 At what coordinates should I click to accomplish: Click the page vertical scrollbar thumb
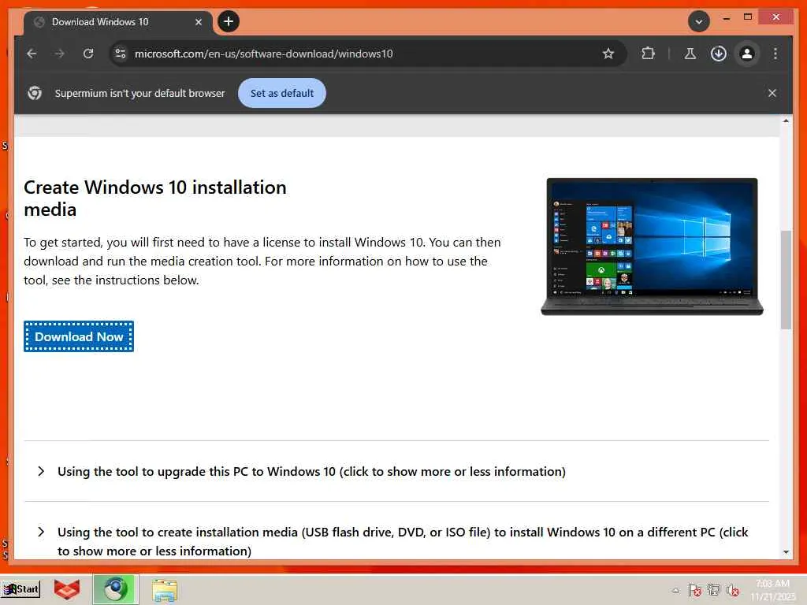[786, 280]
